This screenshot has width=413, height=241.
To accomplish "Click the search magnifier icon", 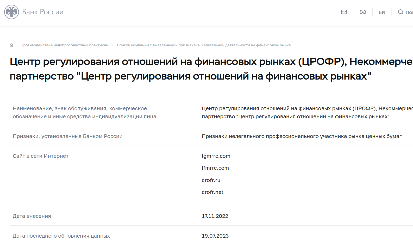I will (401, 12).
